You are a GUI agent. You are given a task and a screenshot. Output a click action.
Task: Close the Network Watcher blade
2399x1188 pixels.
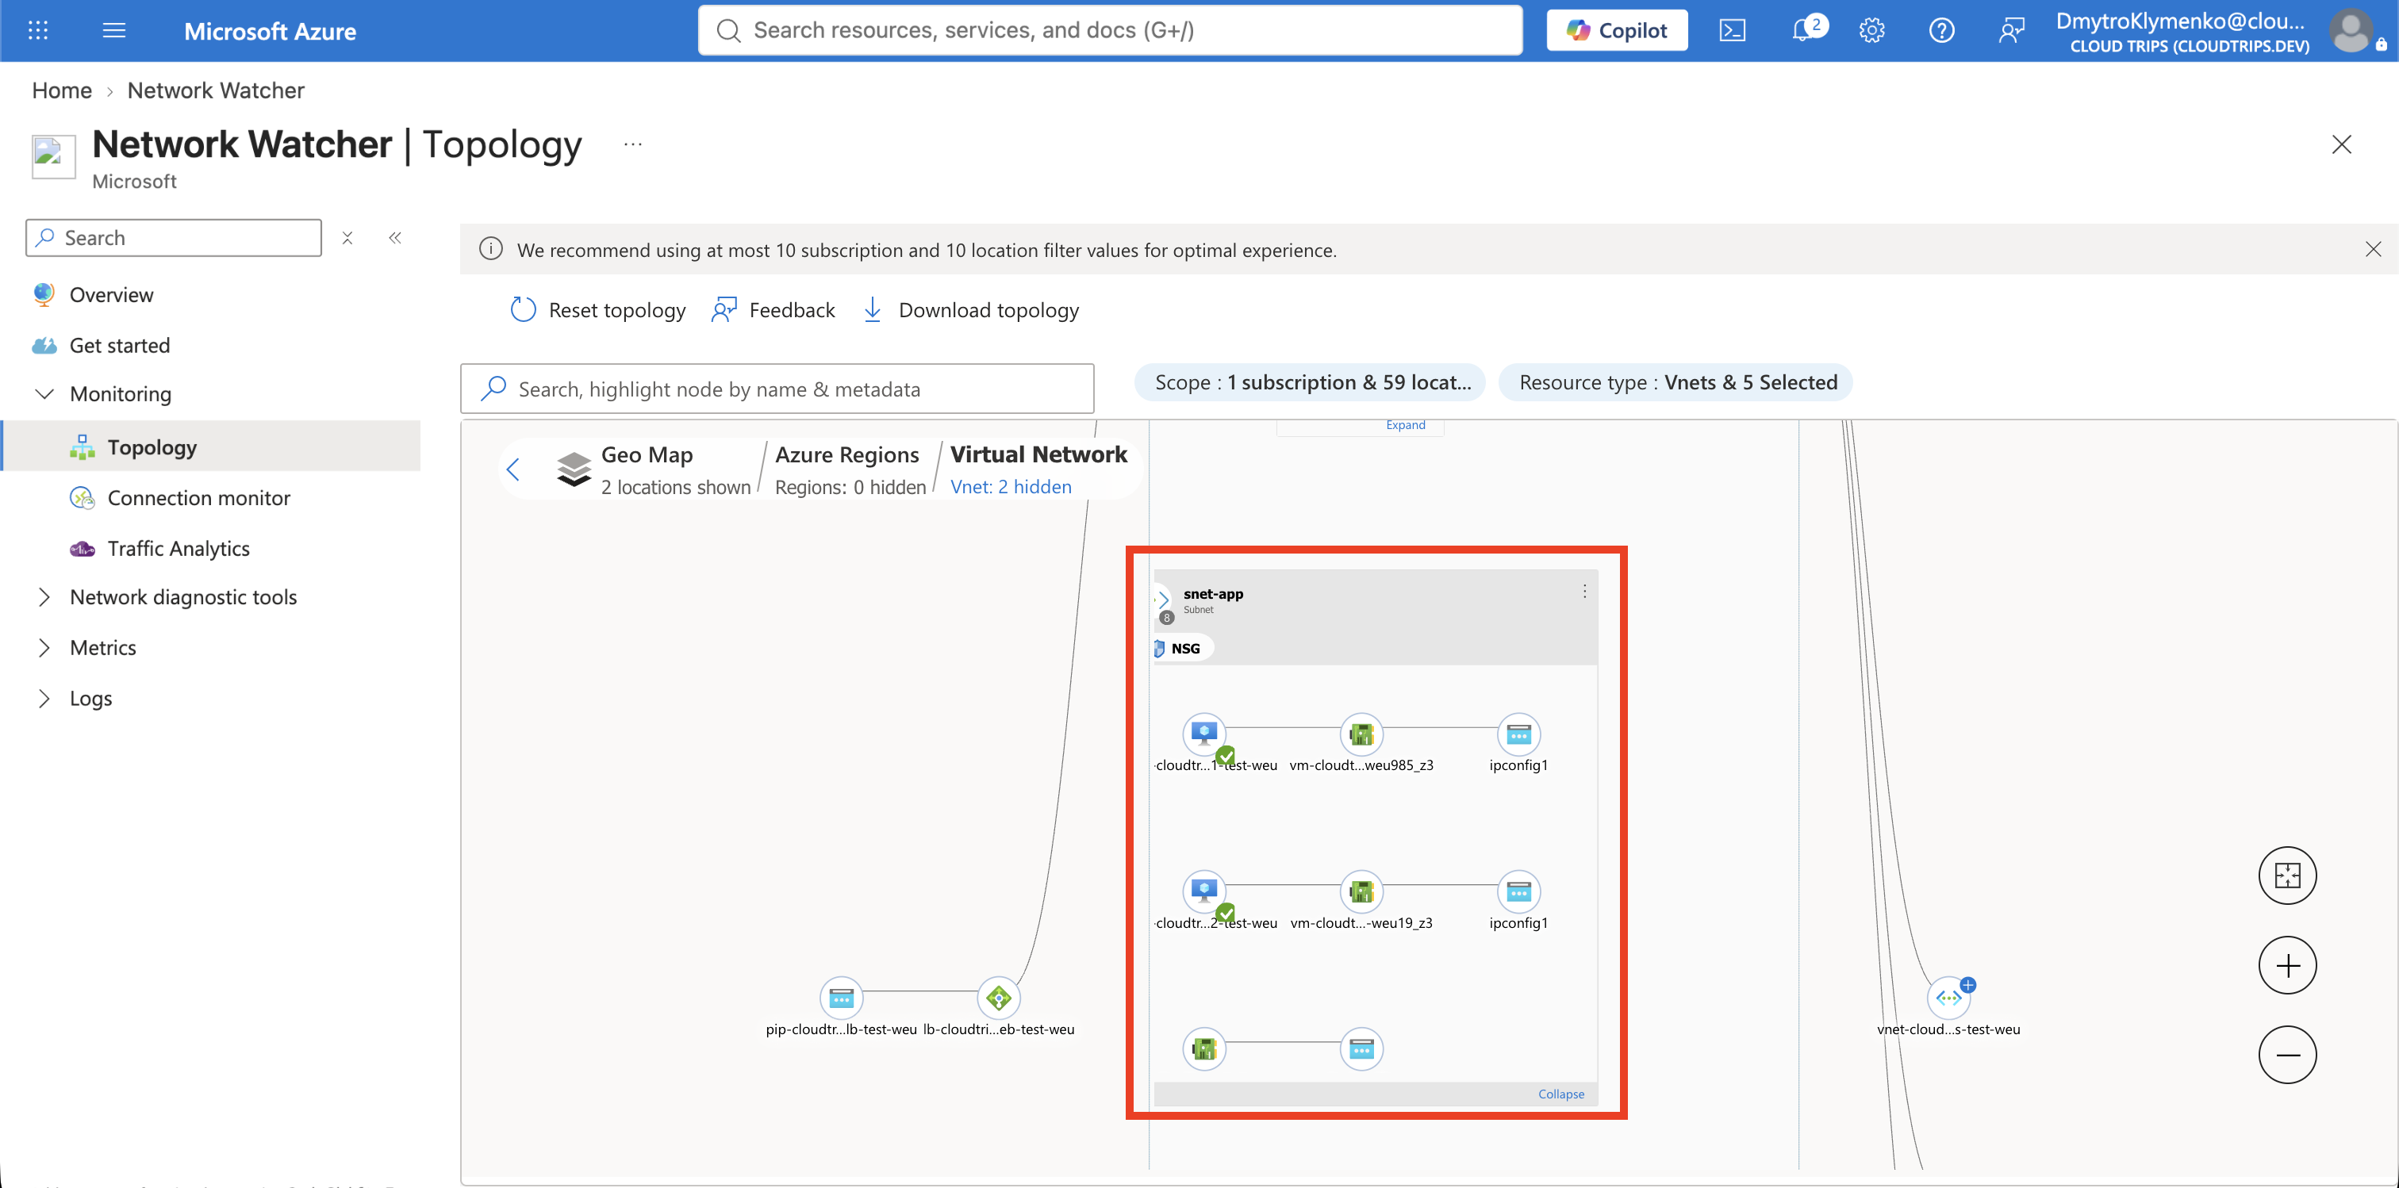click(x=2340, y=144)
